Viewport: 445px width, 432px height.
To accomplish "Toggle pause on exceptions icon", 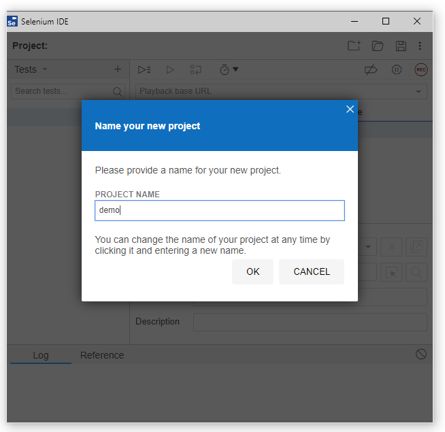I will pos(397,69).
